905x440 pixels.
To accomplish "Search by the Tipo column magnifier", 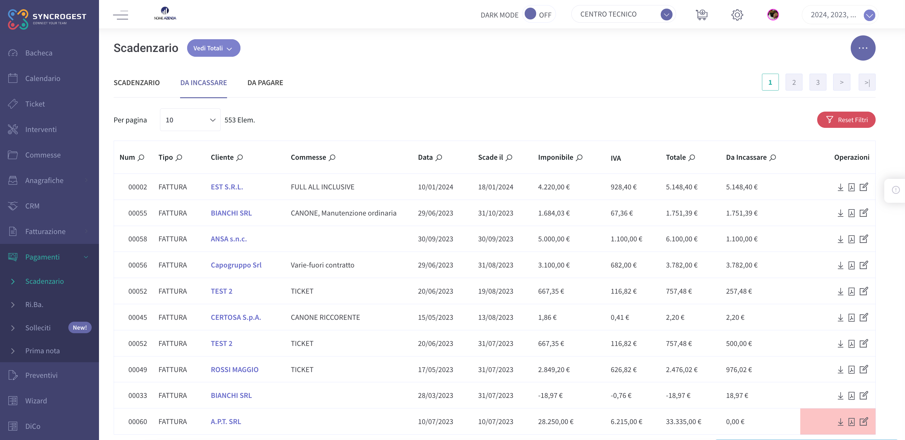I will (x=179, y=158).
